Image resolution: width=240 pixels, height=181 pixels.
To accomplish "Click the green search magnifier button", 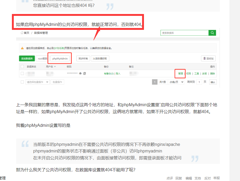I will (x=212, y=33).
